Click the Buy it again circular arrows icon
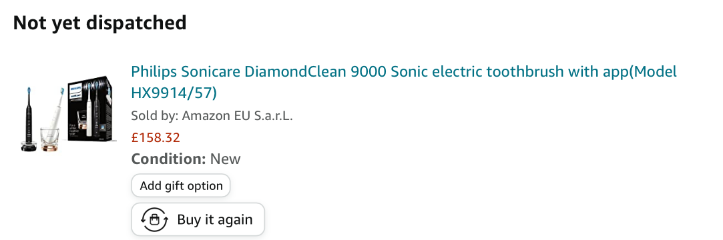 pyautogui.click(x=154, y=220)
